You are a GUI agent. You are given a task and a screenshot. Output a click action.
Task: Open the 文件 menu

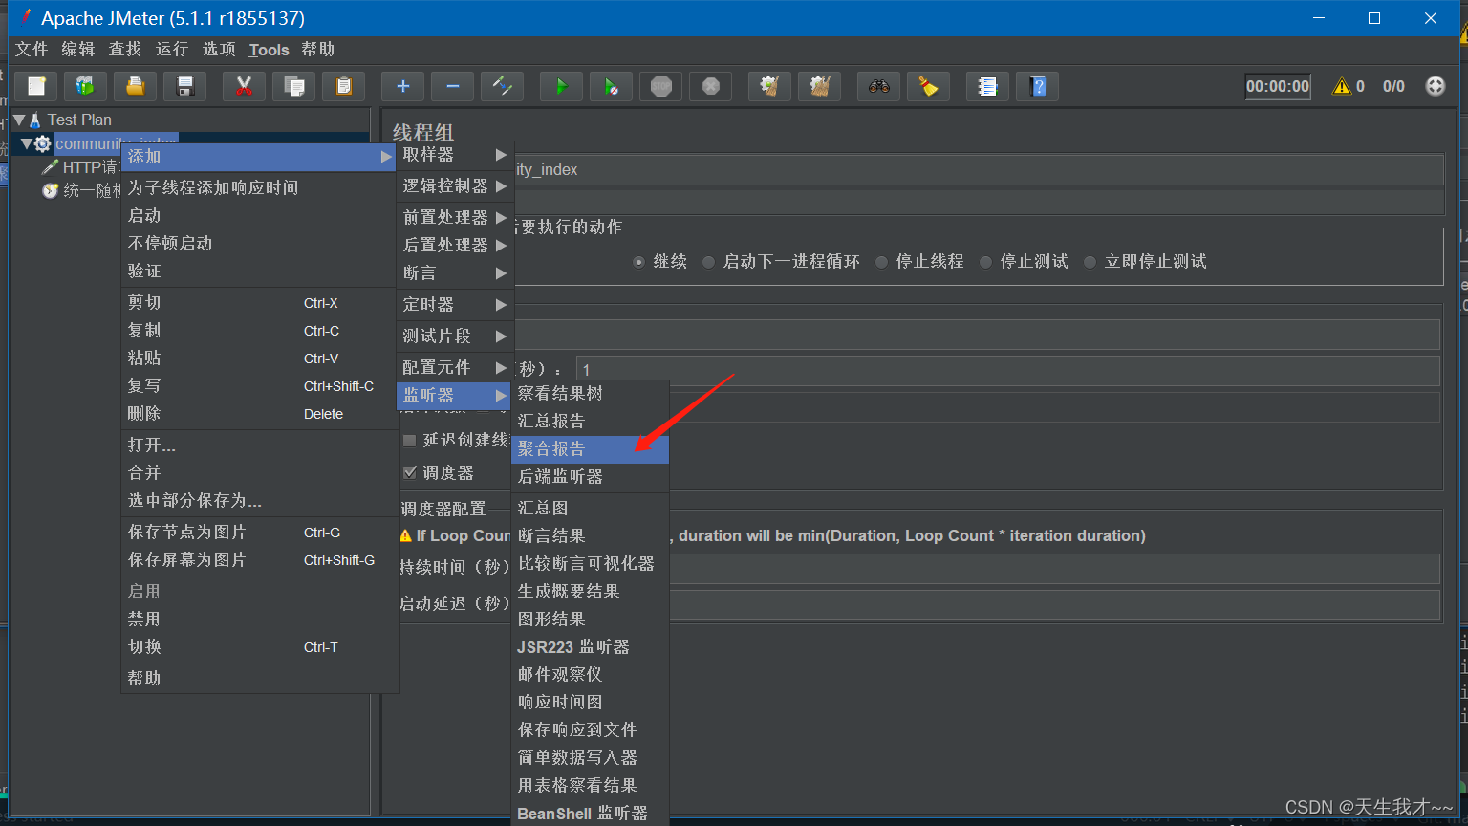(32, 49)
